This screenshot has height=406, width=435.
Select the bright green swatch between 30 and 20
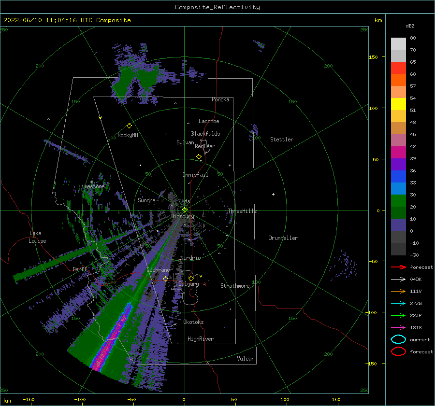(x=398, y=201)
